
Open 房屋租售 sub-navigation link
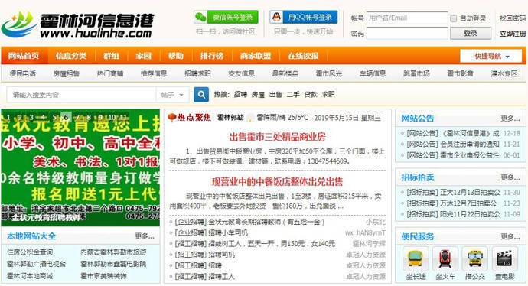(67, 73)
